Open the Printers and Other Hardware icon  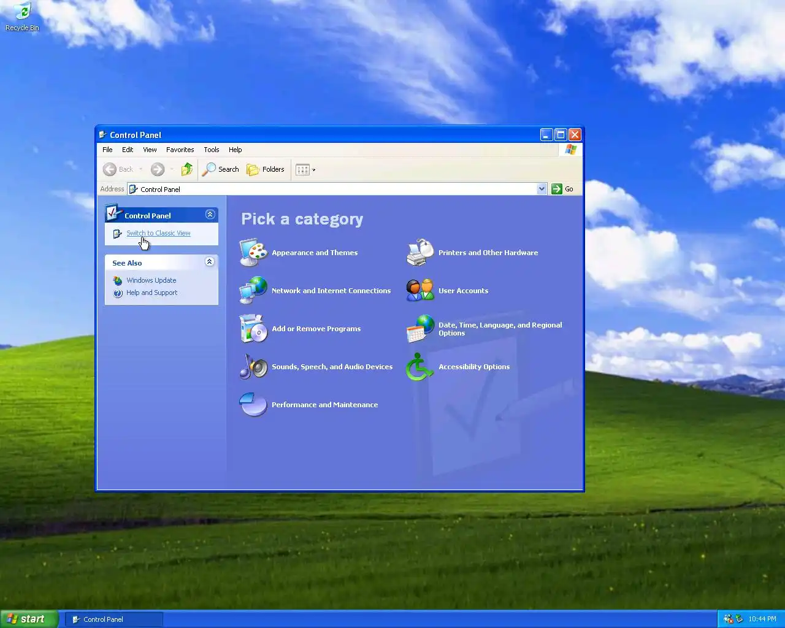pos(420,253)
